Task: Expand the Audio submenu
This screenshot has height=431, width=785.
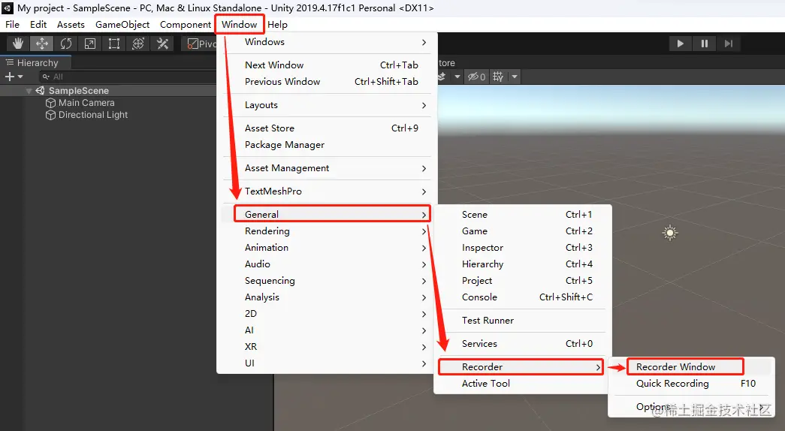Action: point(327,264)
